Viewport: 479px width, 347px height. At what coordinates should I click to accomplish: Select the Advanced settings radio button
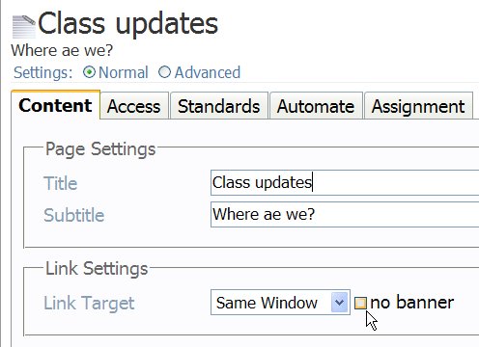tap(164, 72)
